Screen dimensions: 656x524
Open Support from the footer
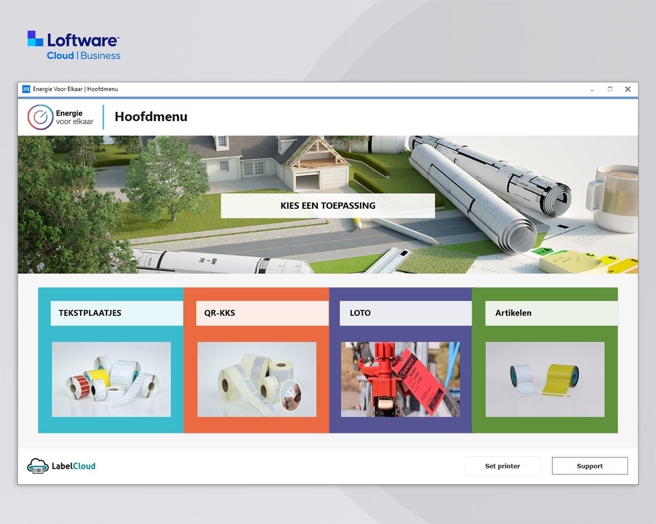tap(589, 466)
